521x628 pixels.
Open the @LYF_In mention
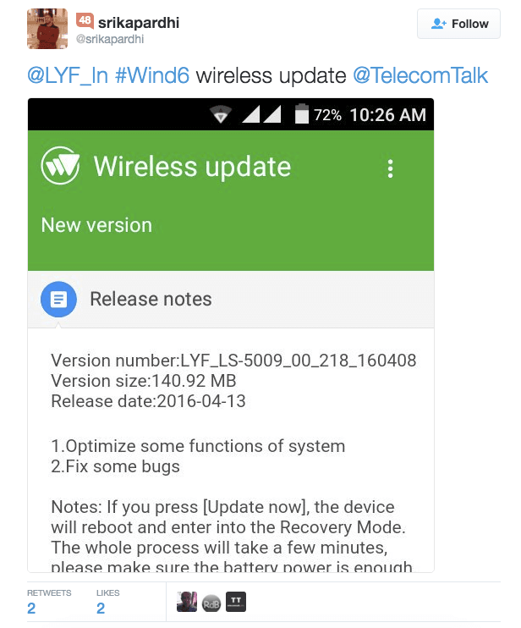tap(68, 75)
